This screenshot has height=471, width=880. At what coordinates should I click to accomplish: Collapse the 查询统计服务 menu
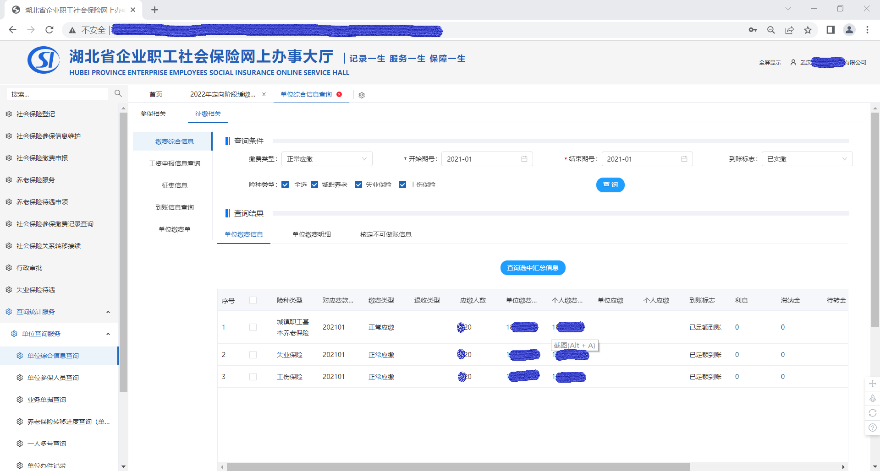click(108, 312)
